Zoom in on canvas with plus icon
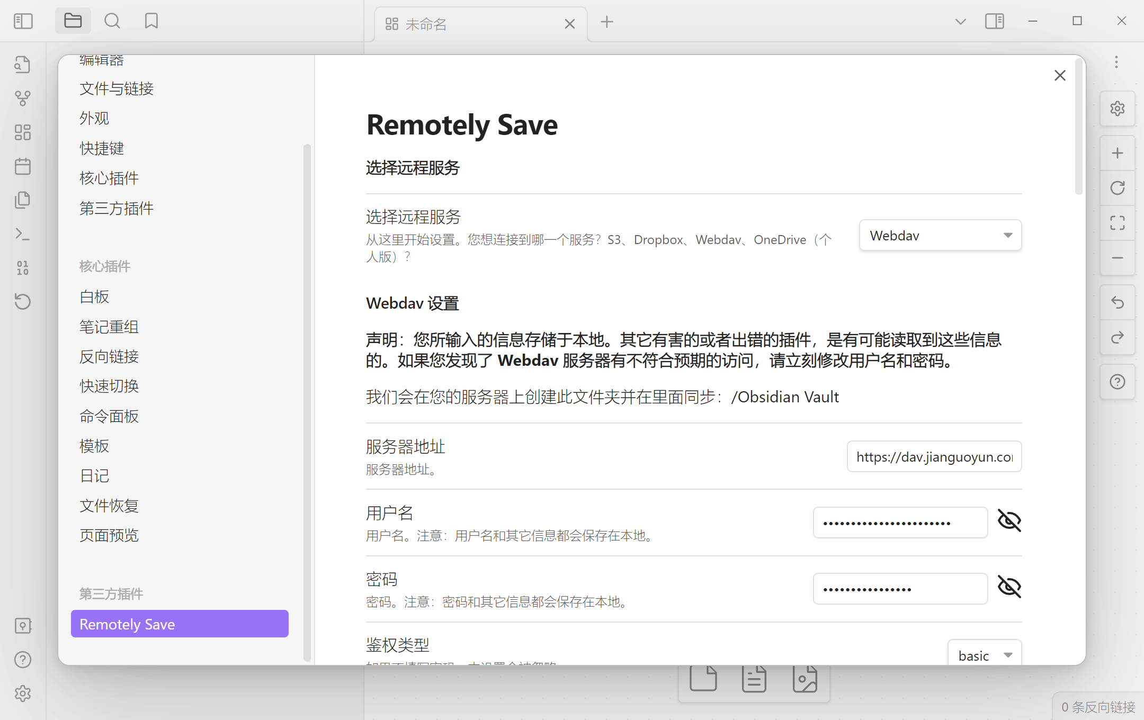1144x720 pixels. pos(1118,154)
